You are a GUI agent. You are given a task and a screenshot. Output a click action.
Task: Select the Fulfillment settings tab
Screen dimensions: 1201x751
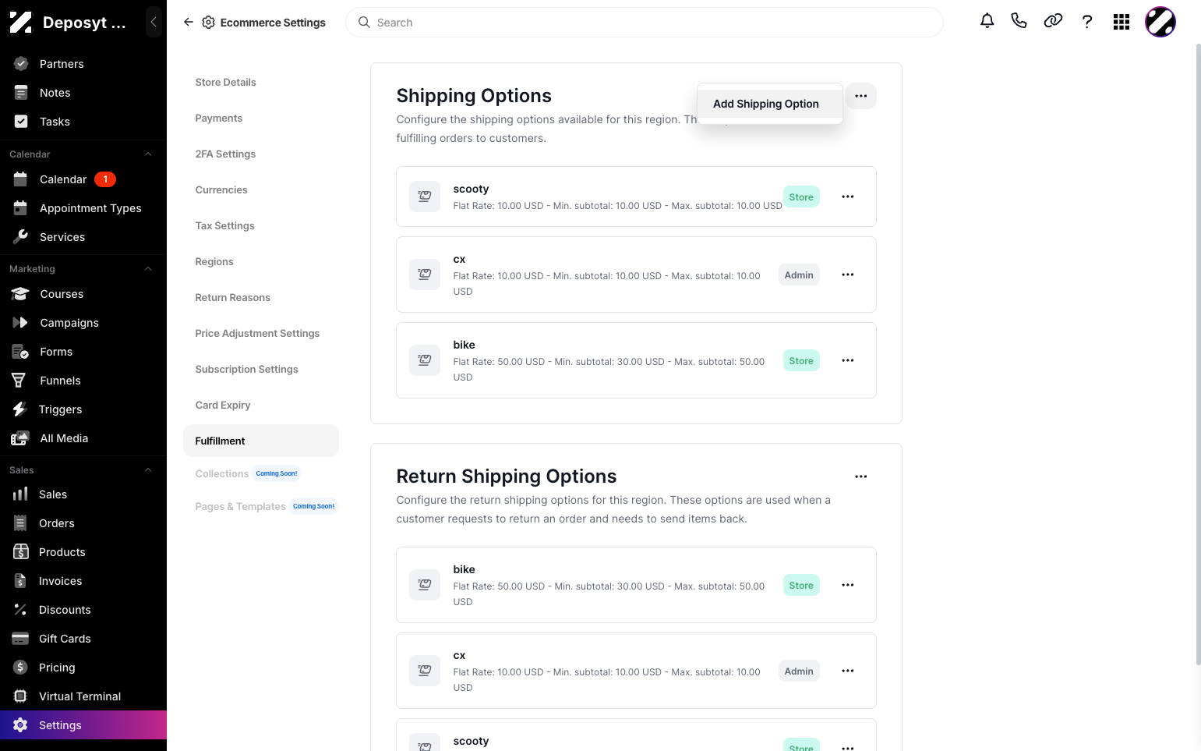point(261,441)
